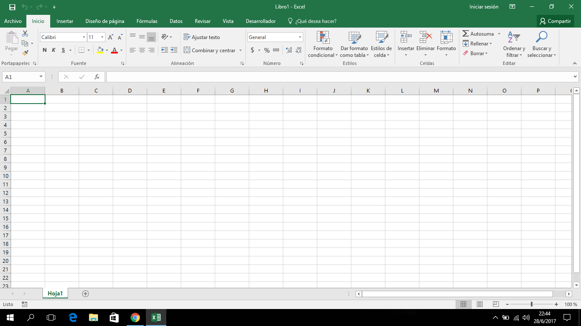Expand Dar formato como tabla menu
This screenshot has height=326, width=581.
[354, 45]
